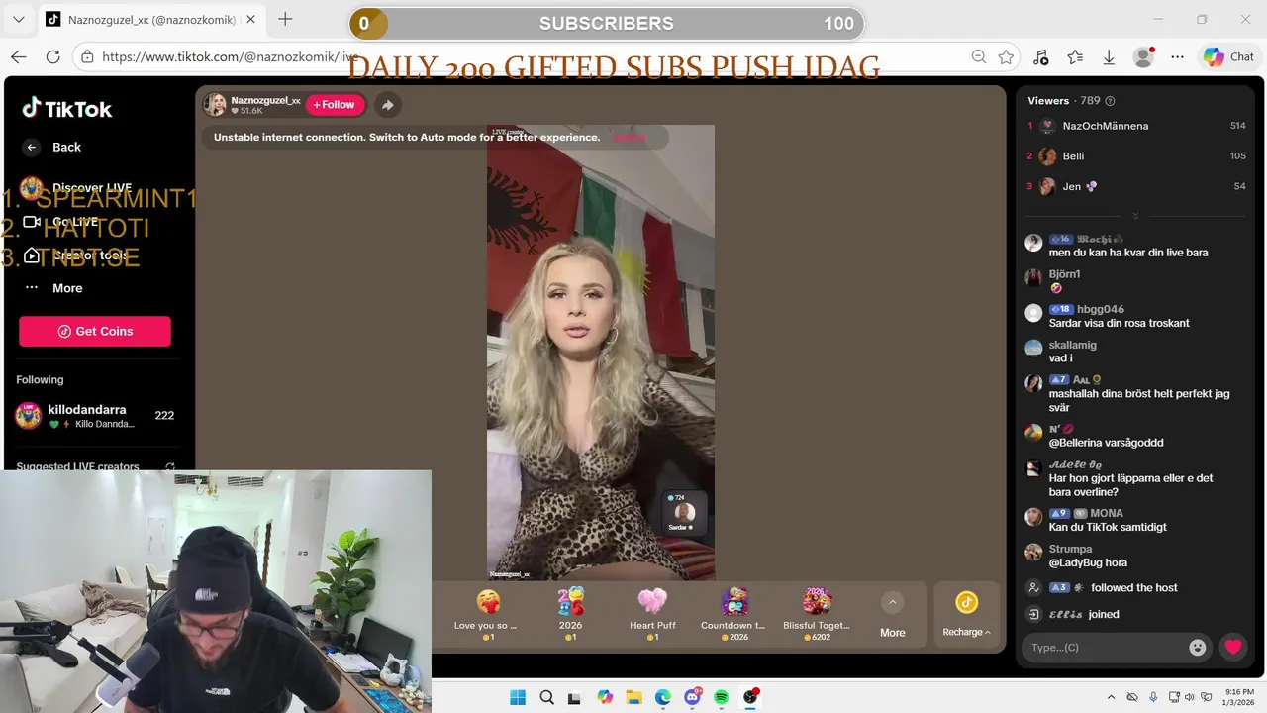Open the Recharge coins menu
This screenshot has width=1267, height=713.
pyautogui.click(x=966, y=615)
